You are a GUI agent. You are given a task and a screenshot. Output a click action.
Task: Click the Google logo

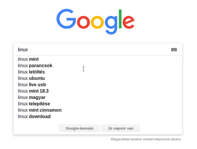[96, 22]
